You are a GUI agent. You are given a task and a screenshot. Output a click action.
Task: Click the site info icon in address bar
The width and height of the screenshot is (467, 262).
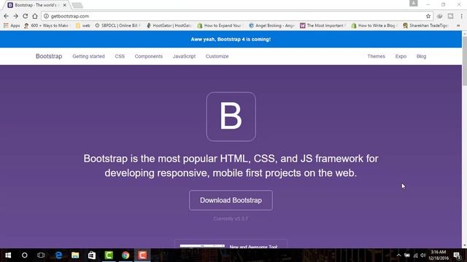click(46, 16)
